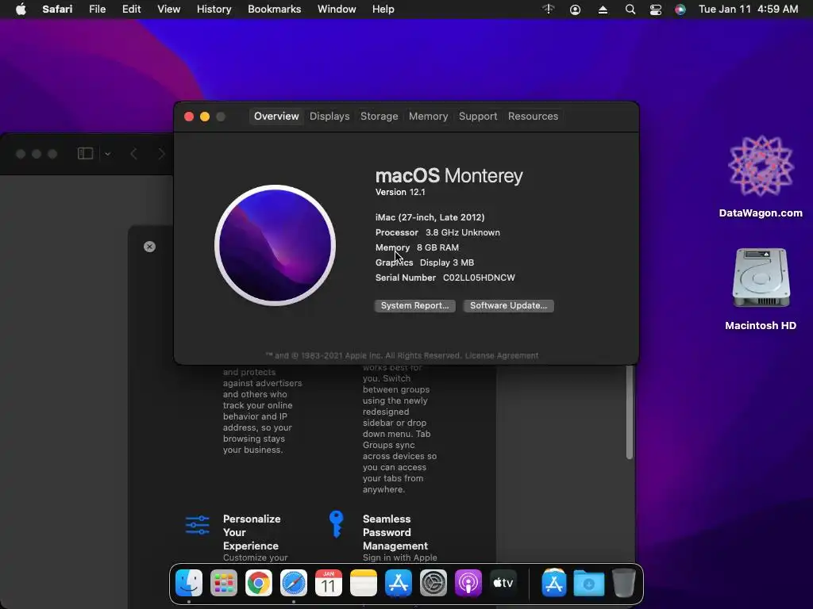Open Notes app in the Dock
Screen dimensions: 813x609
tap(364, 583)
